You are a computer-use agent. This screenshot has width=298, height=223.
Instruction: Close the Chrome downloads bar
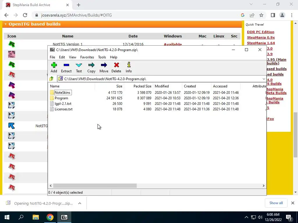293,203
